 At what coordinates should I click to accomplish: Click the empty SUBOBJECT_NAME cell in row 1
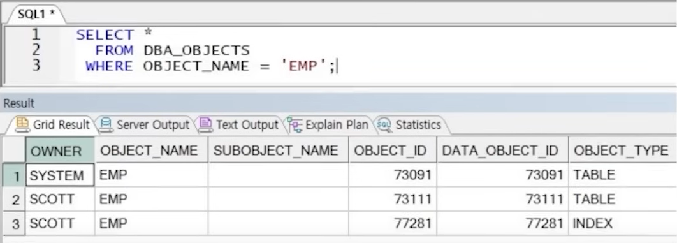coord(278,175)
